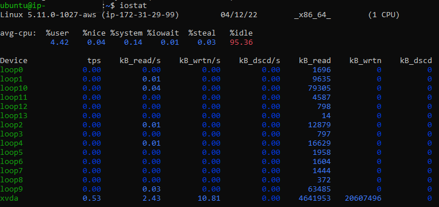Select loop5 kB_read value 1958
439x207 pixels.
click(322, 153)
